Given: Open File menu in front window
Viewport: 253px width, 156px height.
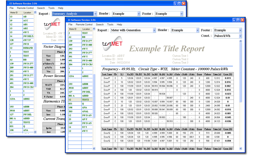Looking at the screenshot, I should click(70, 24).
